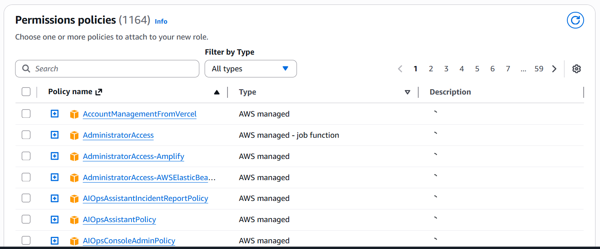Check the AIOpsAssistantPolicy checkbox
The image size is (600, 249).
[x=26, y=219]
